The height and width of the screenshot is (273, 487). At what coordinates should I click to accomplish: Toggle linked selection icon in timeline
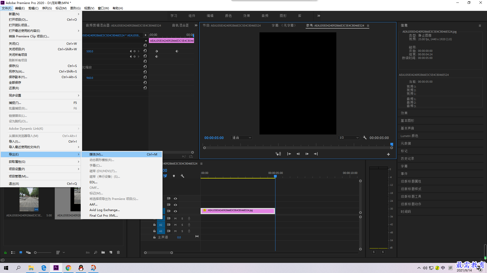tap(165, 176)
